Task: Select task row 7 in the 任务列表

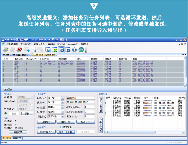Action: tap(144, 115)
